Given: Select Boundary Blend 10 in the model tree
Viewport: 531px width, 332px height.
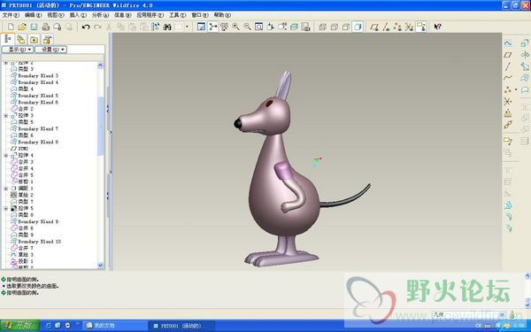Looking at the screenshot, I should coord(39,242).
